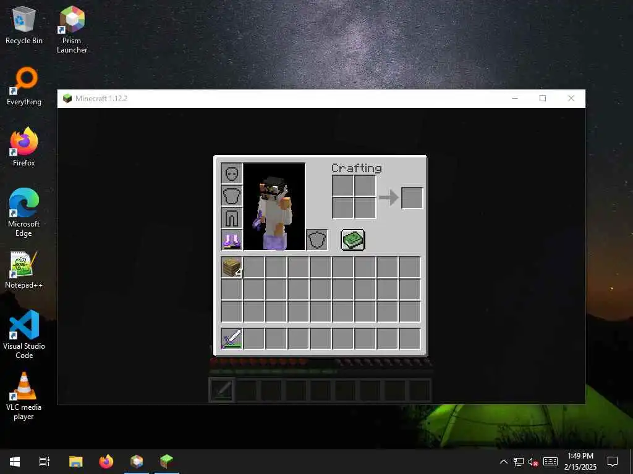The image size is (633, 474).
Task: Open File Explorer from the taskbar
Action: click(75, 462)
